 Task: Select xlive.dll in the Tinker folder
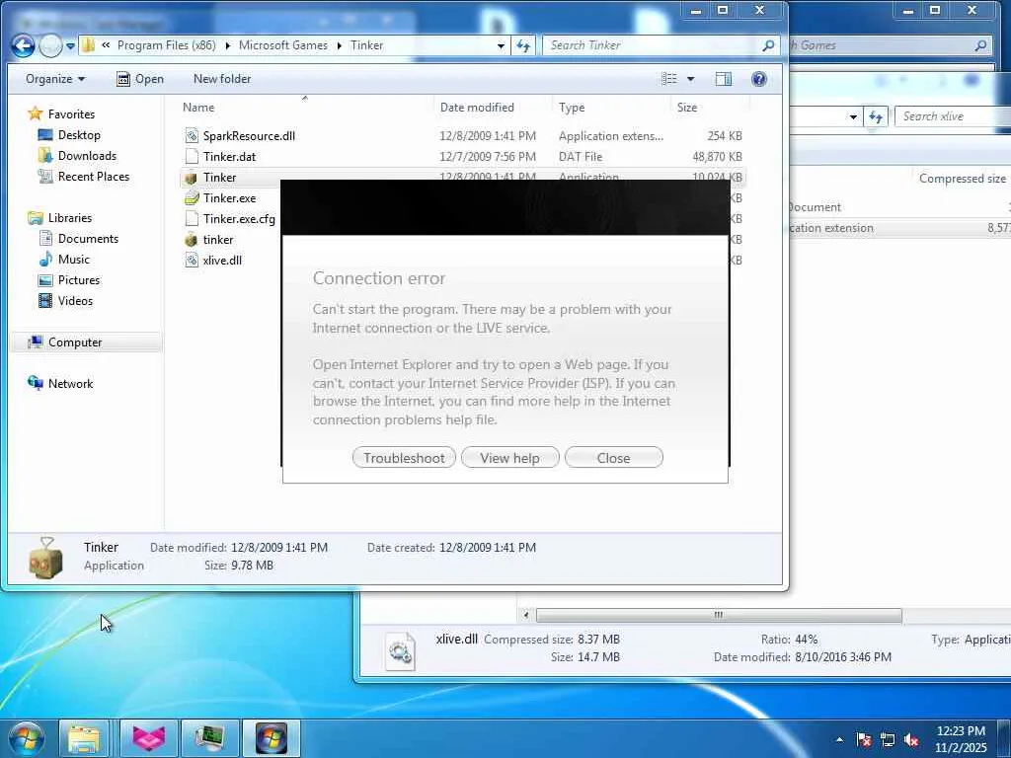(x=222, y=260)
